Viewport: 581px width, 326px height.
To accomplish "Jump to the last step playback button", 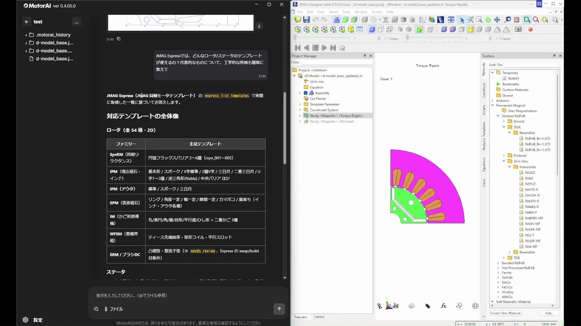I will point(333,48).
